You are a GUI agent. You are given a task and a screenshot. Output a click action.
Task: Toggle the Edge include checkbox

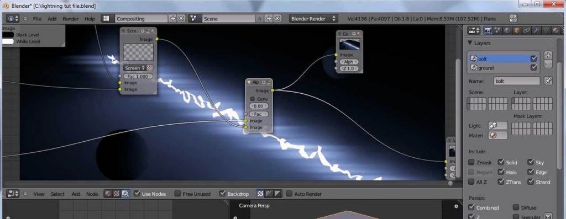(x=531, y=172)
